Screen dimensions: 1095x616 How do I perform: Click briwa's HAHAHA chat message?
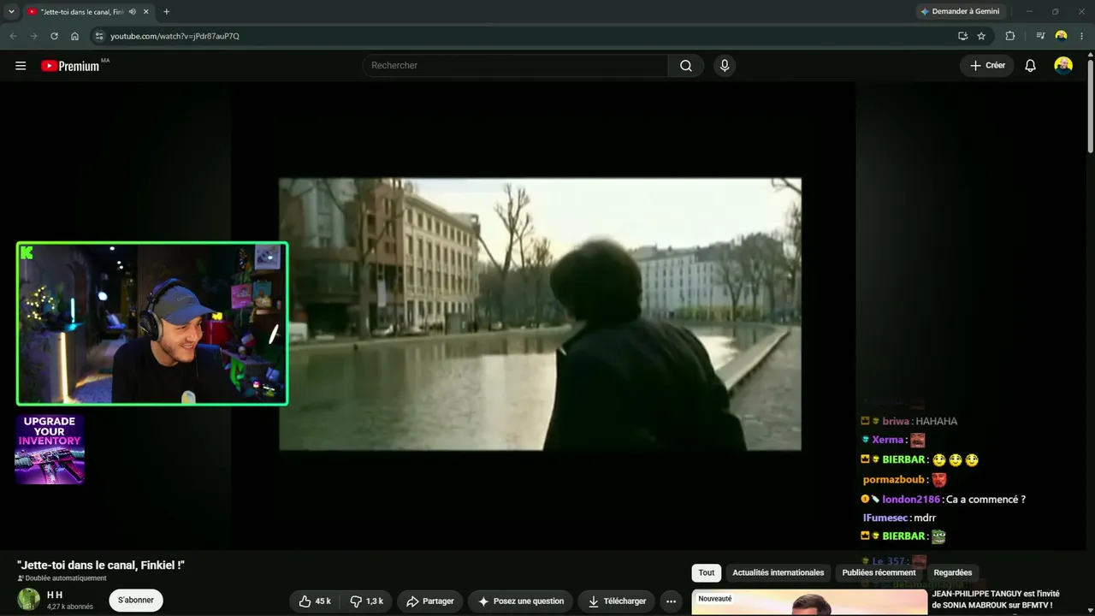pos(936,421)
